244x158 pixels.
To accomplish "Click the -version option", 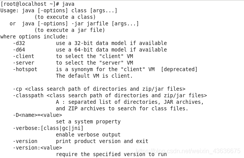I will pyautogui.click(x=25, y=141).
